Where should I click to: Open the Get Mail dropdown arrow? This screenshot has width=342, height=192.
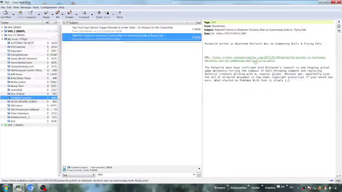click(13, 15)
